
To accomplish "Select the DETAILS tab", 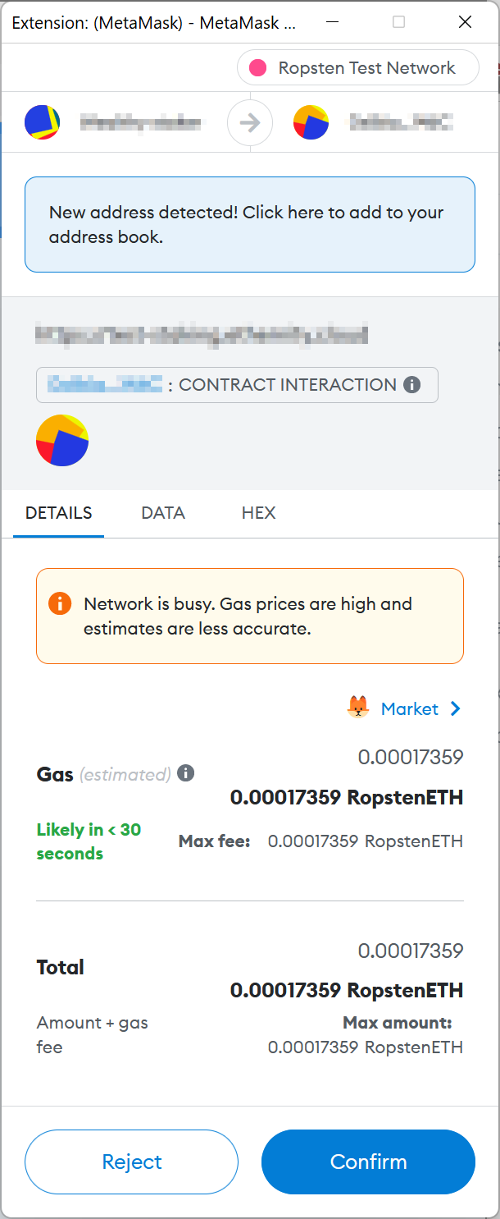I will [x=59, y=513].
